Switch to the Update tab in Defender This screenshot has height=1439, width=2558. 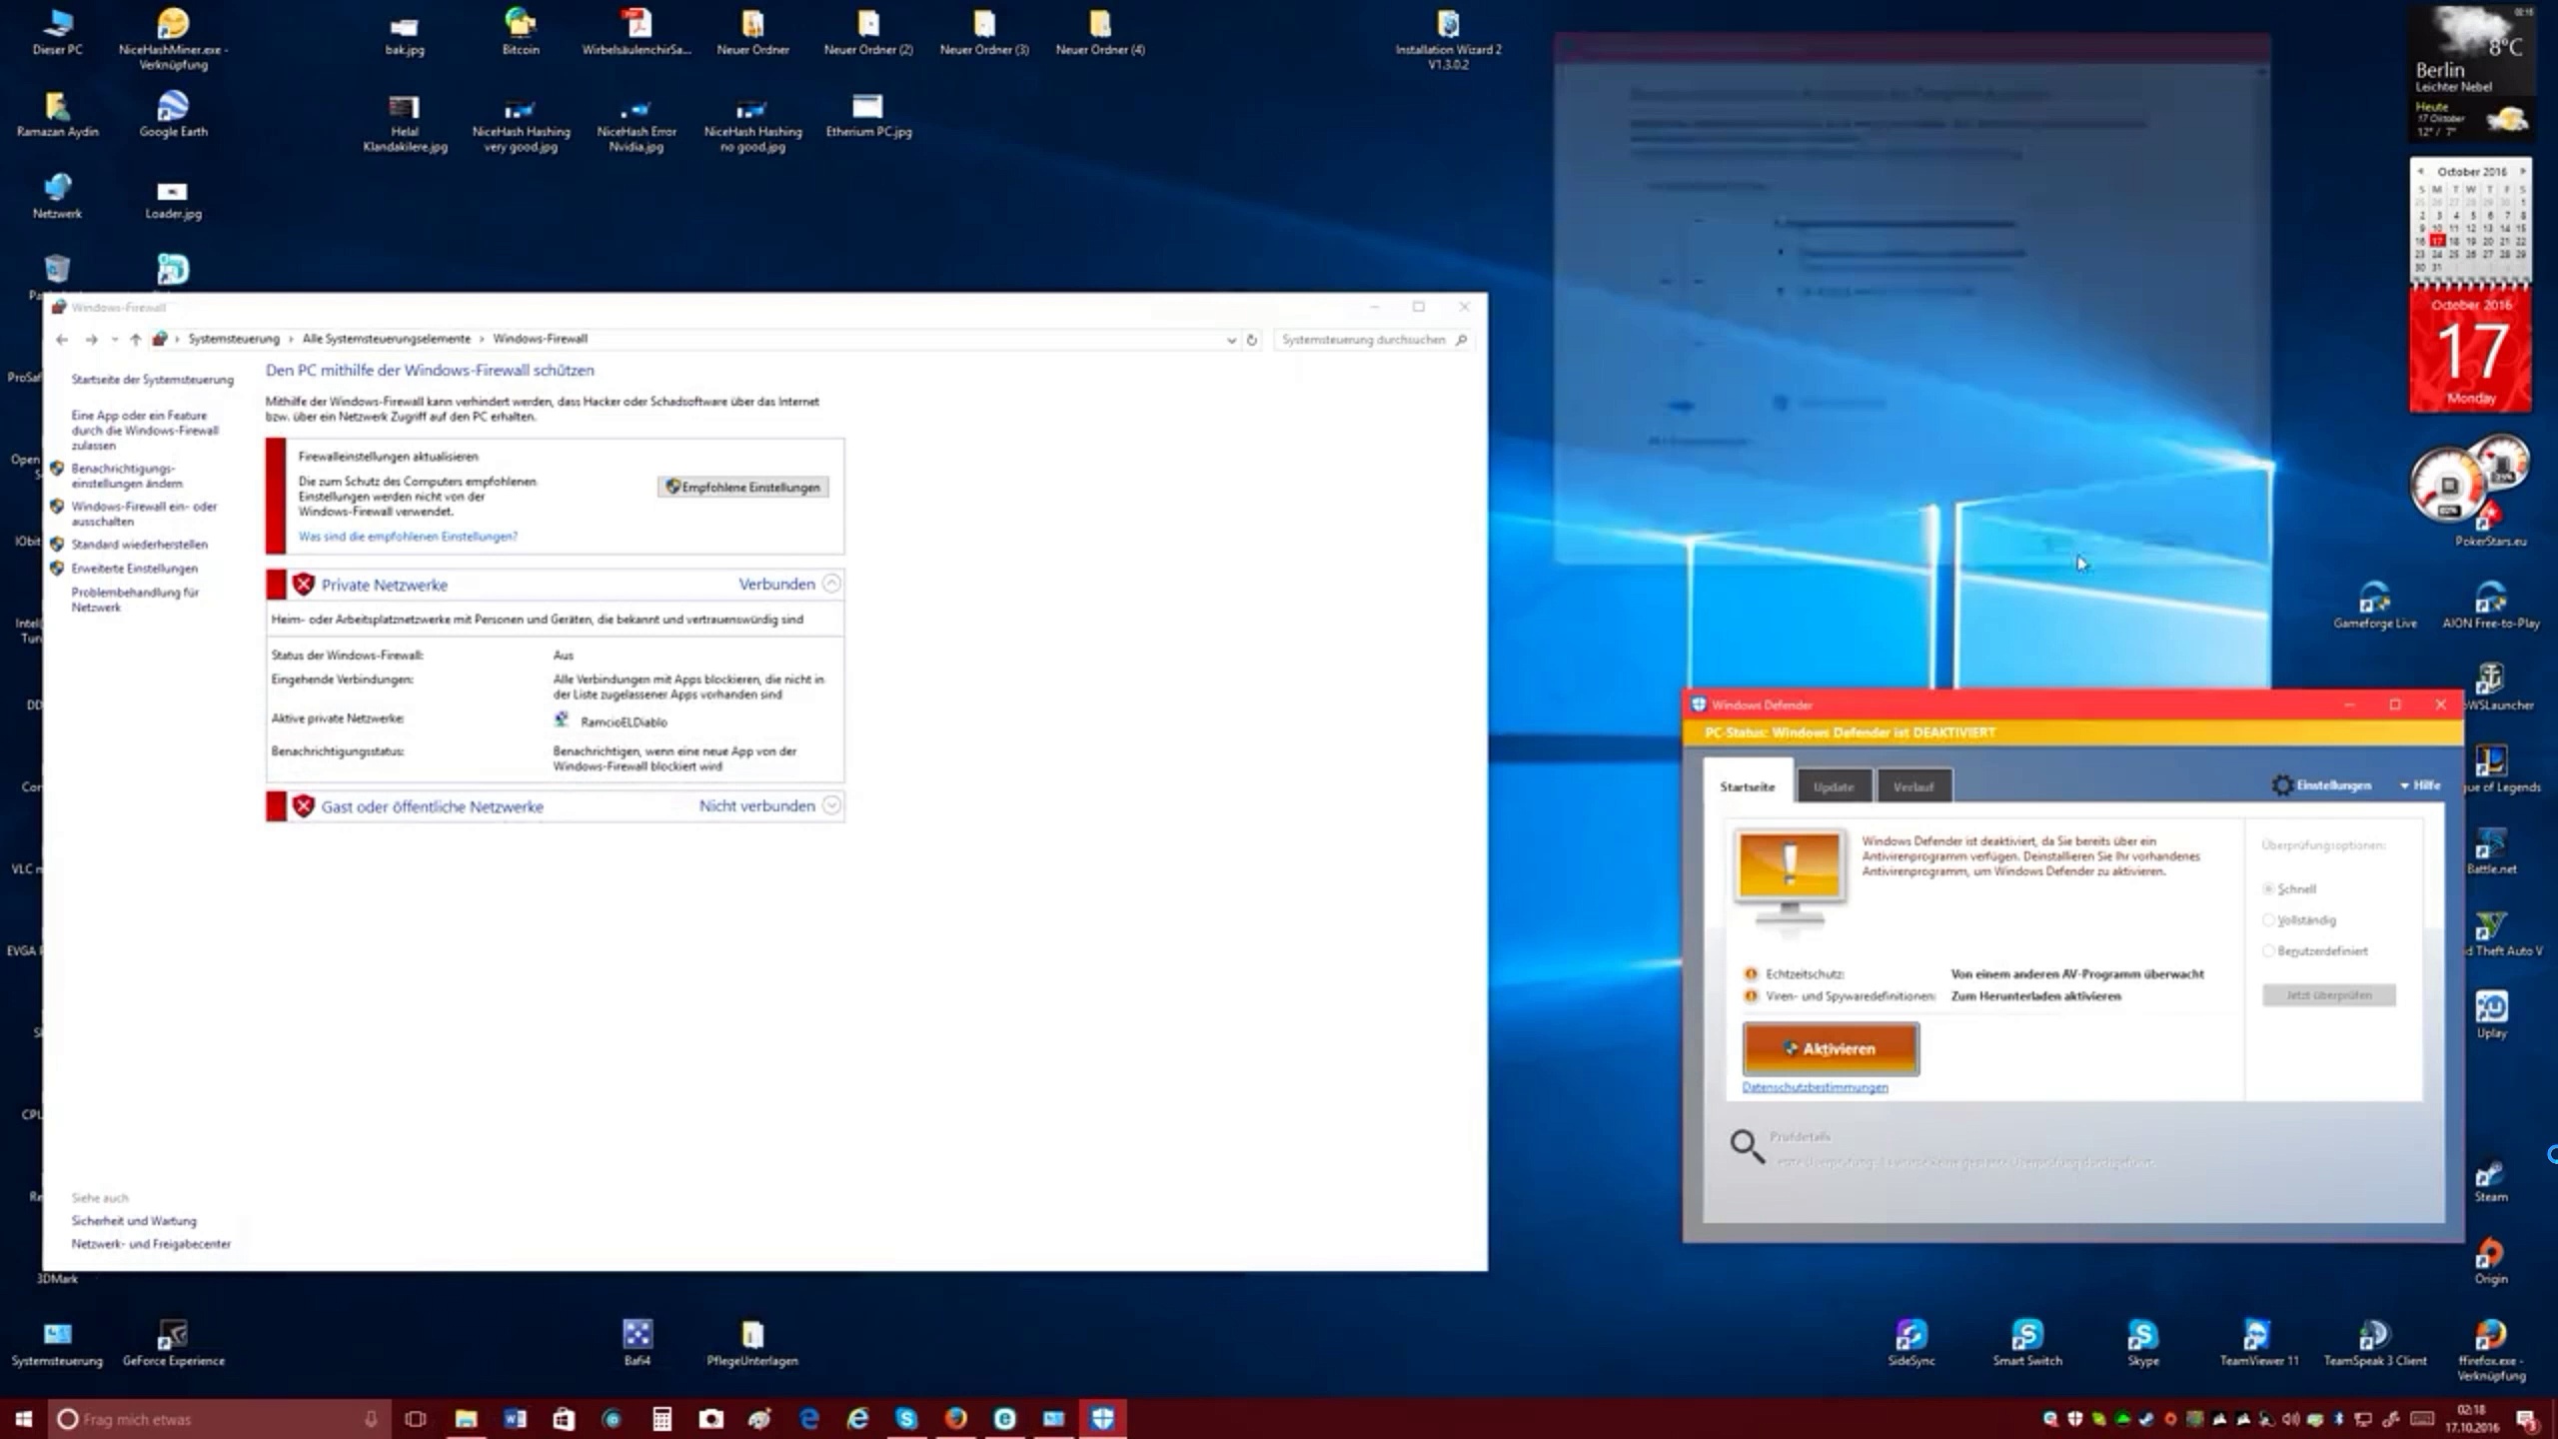(x=1834, y=787)
